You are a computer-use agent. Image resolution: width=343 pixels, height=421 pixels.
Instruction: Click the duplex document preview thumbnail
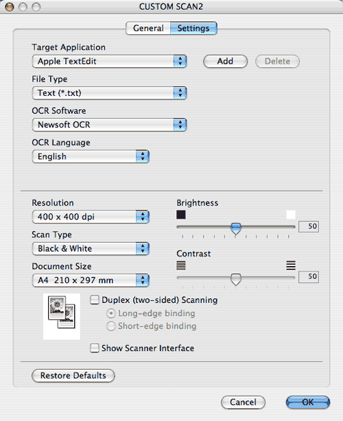pyautogui.click(x=62, y=316)
